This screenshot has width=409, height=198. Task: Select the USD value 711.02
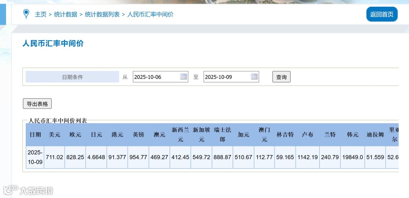point(54,157)
